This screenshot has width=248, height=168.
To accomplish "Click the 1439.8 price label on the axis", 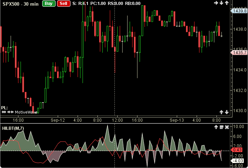I will coord(239,11).
